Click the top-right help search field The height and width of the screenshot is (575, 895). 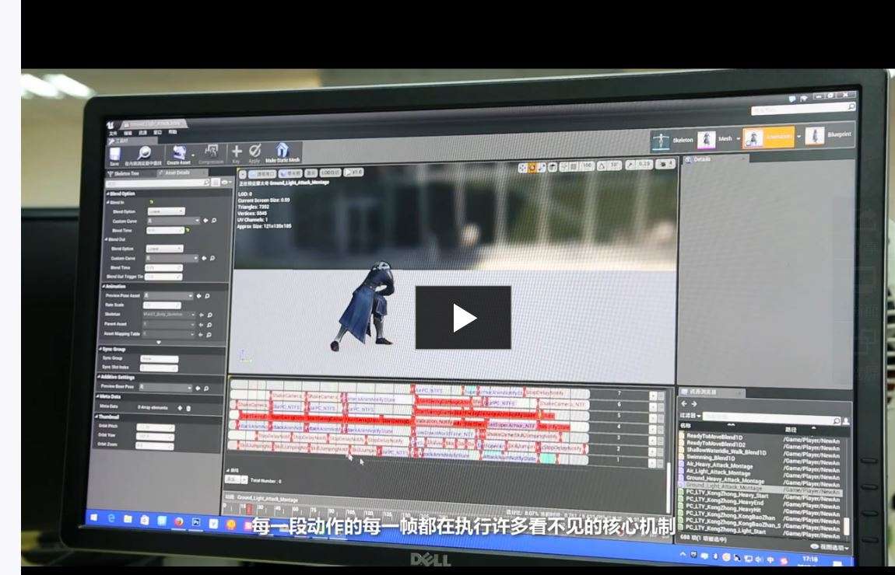pos(803,108)
